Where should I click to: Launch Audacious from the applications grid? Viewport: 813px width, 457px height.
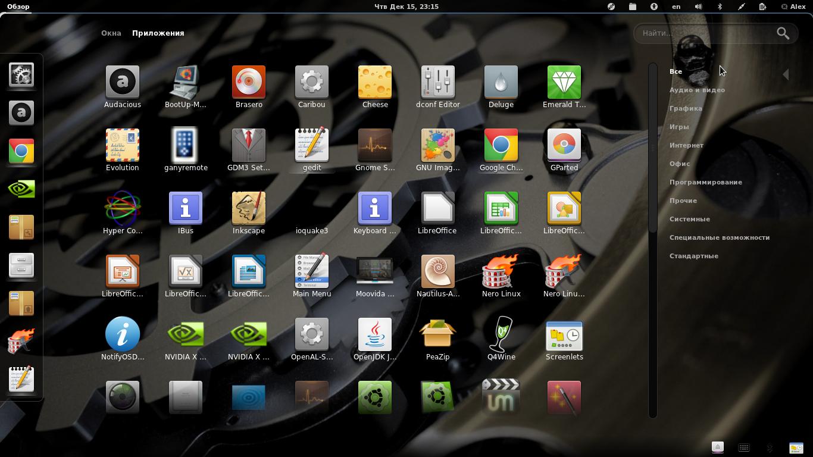pos(123,87)
